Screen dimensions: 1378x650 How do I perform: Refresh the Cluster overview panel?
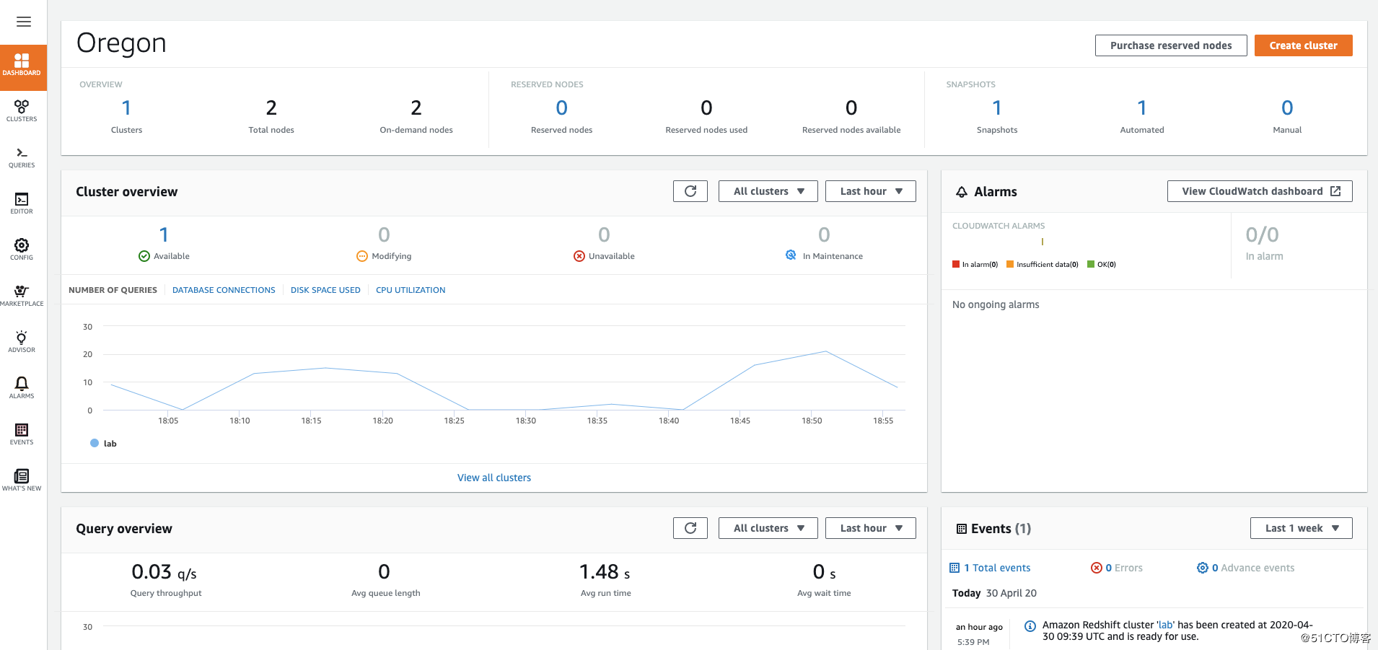[x=690, y=191]
